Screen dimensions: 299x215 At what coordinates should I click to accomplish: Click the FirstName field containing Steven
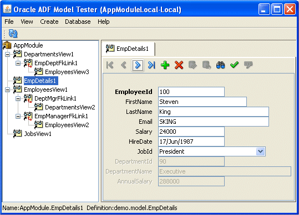(202, 102)
